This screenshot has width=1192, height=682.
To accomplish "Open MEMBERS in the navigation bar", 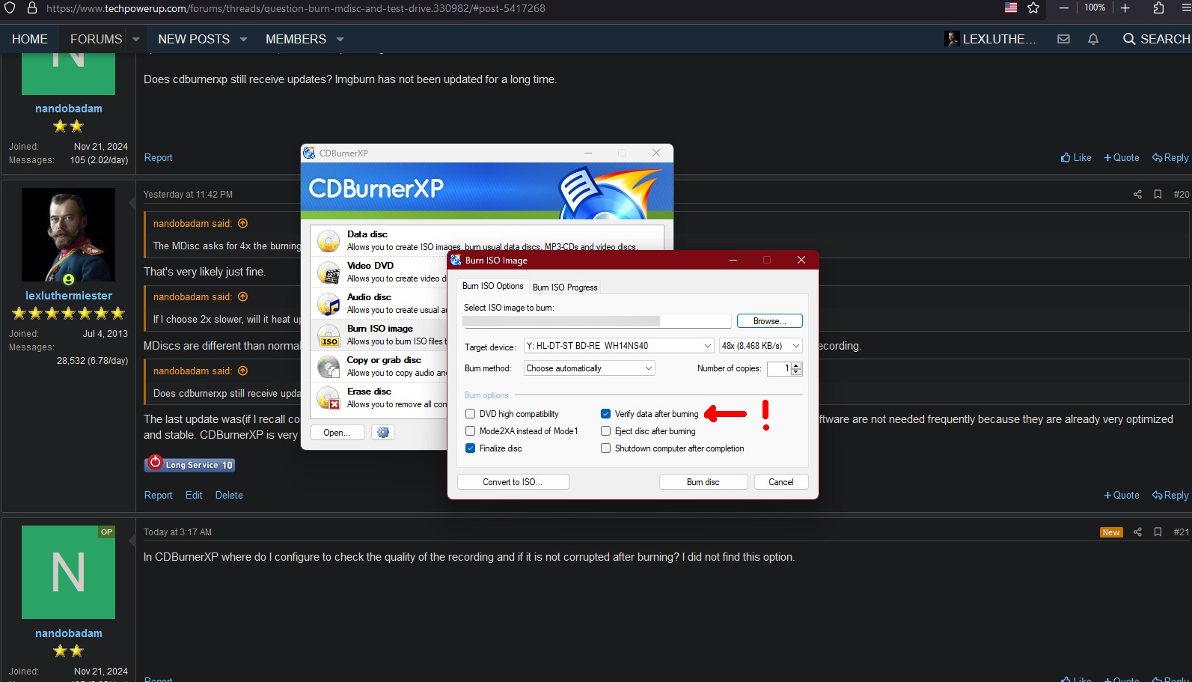I will pyautogui.click(x=296, y=39).
